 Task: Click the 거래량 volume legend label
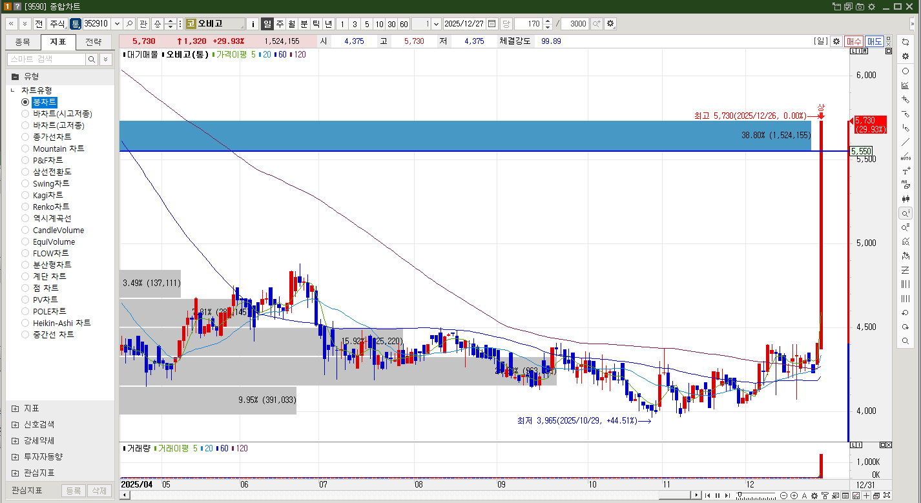pyautogui.click(x=138, y=448)
